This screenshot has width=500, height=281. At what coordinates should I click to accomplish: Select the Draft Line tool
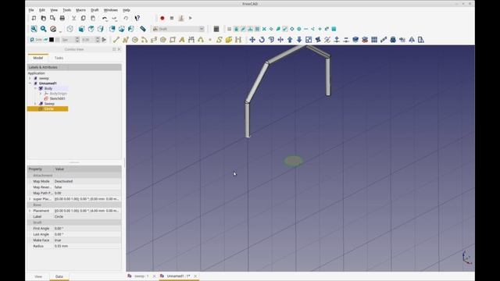tap(116, 40)
